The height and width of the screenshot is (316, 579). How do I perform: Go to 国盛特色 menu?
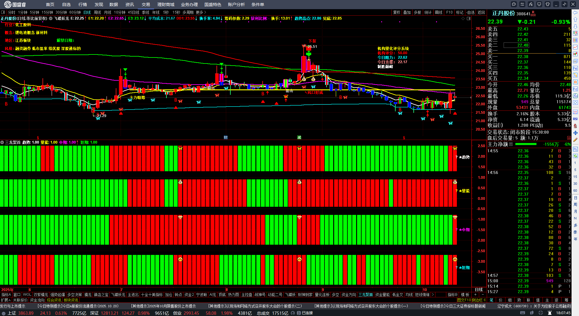coord(213,5)
